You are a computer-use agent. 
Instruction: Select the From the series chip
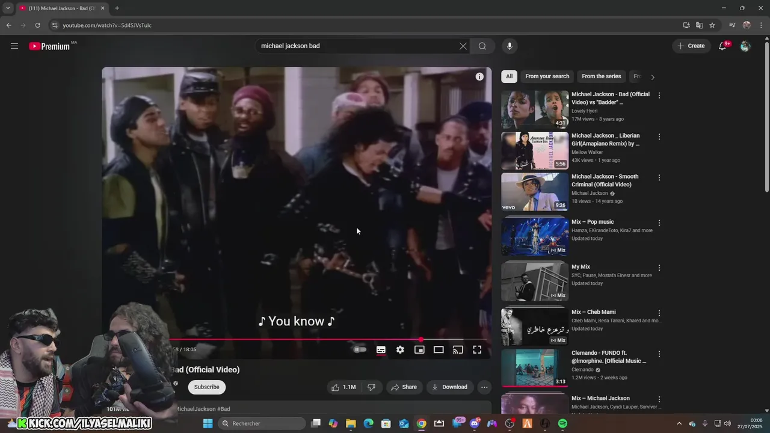coord(601,76)
